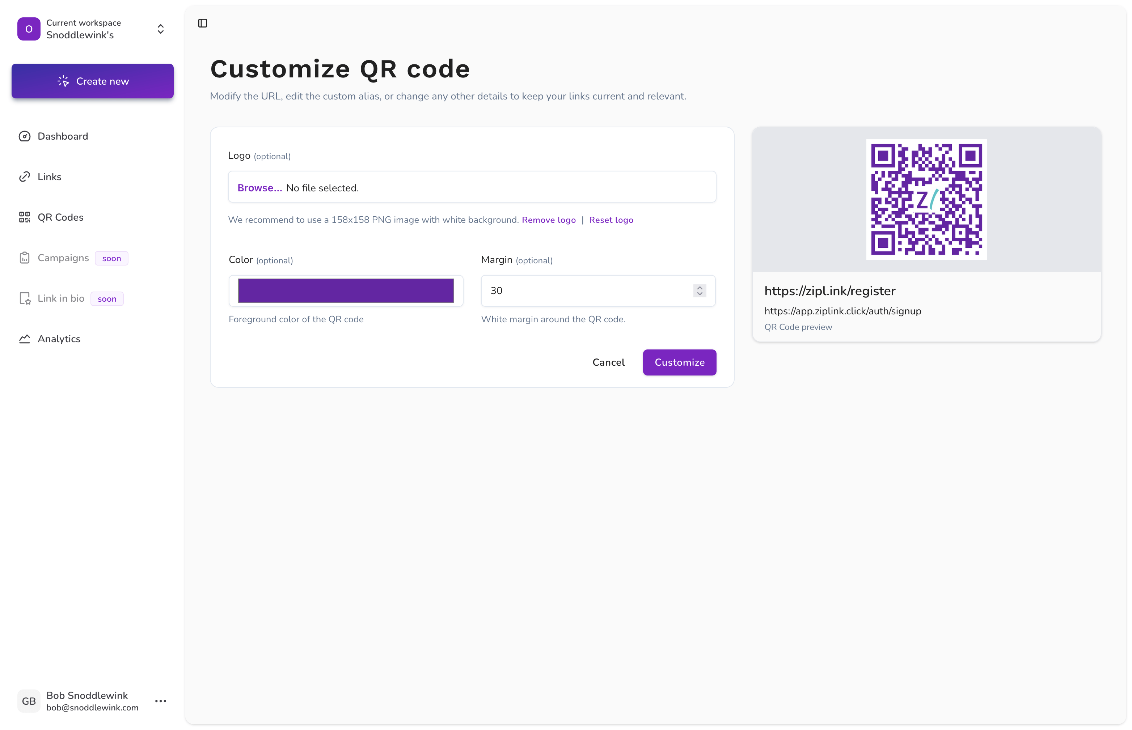This screenshot has height=730, width=1132.
Task: Click Browse to choose a logo file
Action: [x=259, y=188]
